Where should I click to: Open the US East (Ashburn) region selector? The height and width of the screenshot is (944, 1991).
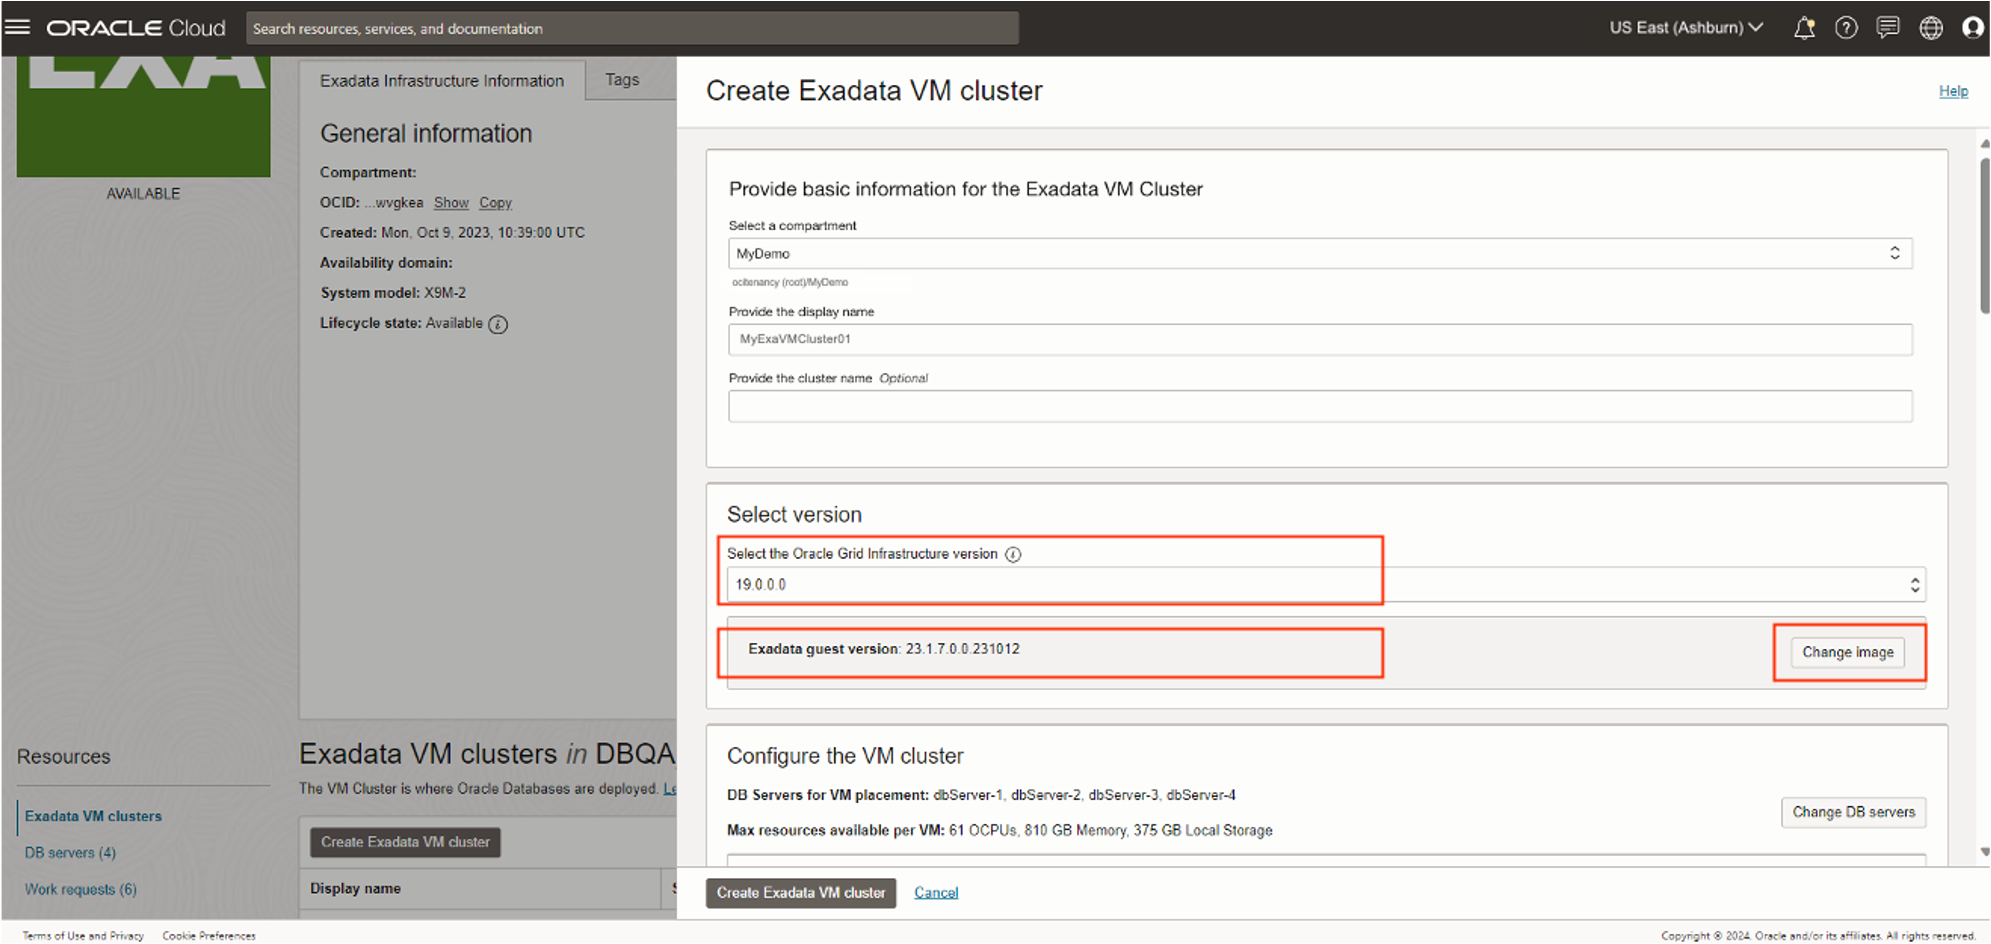tap(1686, 28)
